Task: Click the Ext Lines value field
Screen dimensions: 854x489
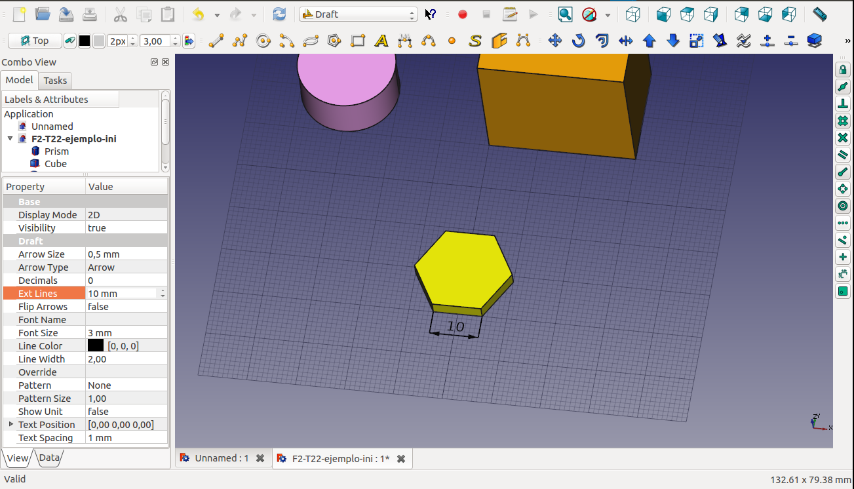Action: click(122, 294)
